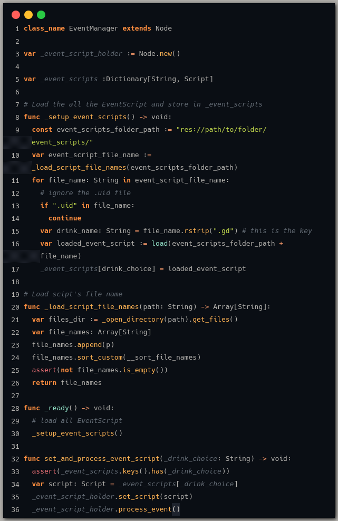The image size is (338, 521).
Task: Click the green maximize window button
Action: 41,15
